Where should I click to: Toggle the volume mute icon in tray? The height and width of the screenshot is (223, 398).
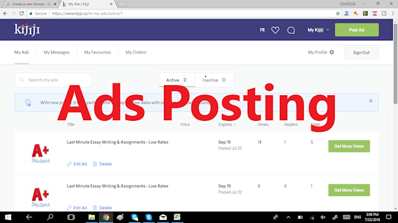tap(323, 217)
